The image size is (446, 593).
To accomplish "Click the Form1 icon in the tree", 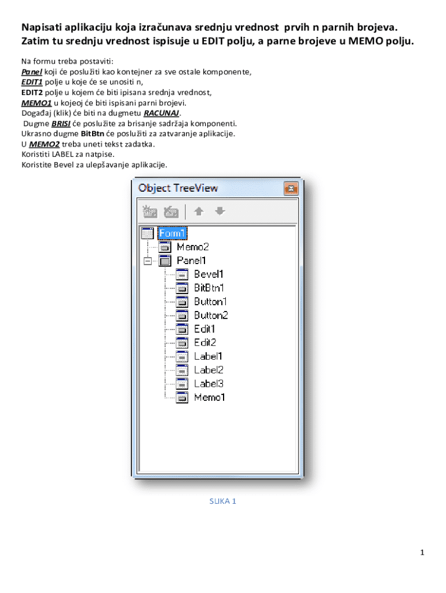I will [148, 233].
